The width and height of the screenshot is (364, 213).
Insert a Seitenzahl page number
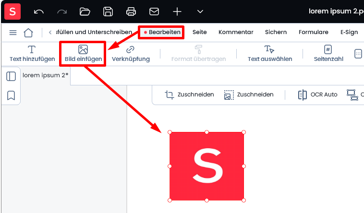pos(328,54)
